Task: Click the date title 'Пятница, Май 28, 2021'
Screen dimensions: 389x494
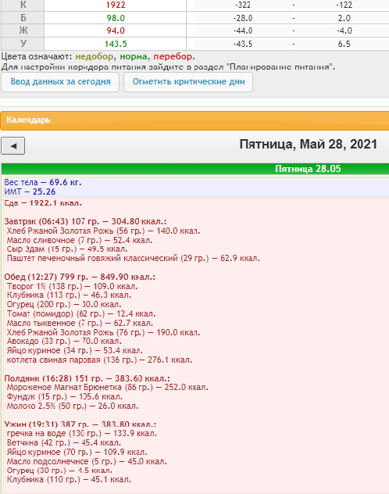Action: [x=308, y=145]
